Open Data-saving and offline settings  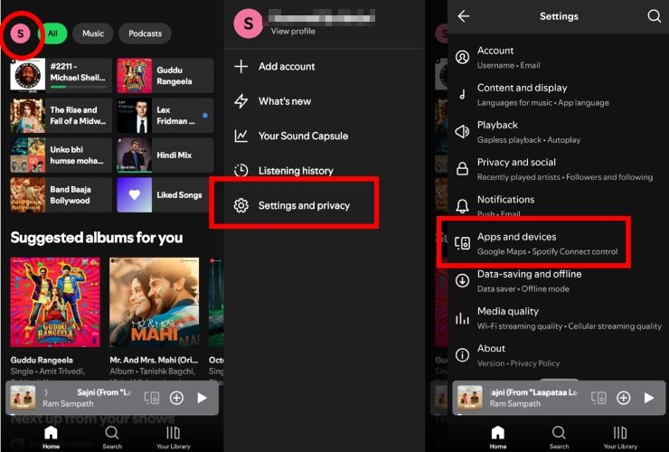pos(558,280)
